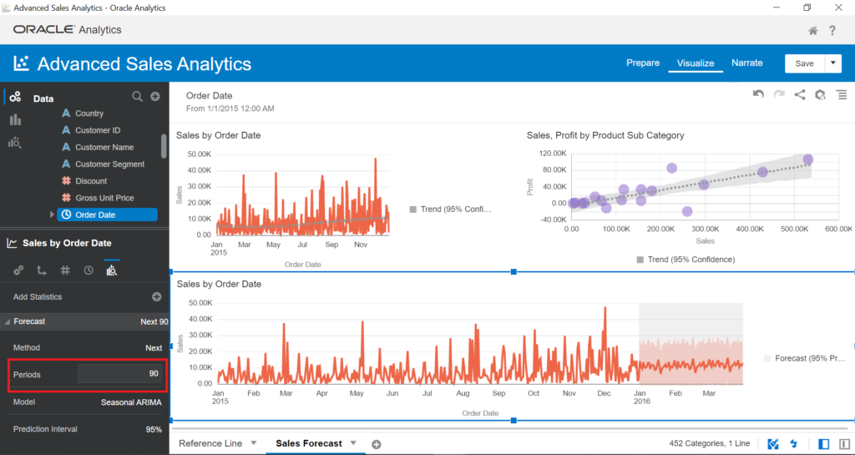The image size is (855, 455).
Task: Switch to the Visualize tab
Action: 696,63
